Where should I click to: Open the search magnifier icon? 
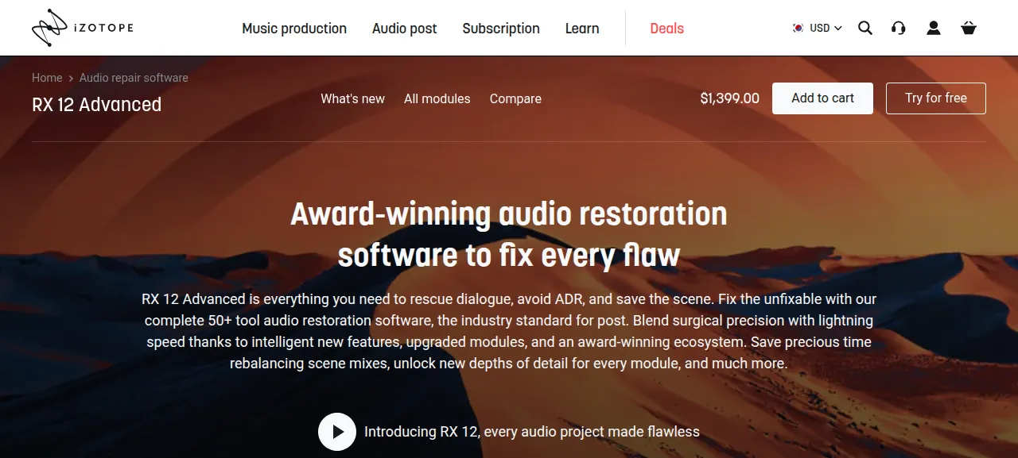(865, 28)
